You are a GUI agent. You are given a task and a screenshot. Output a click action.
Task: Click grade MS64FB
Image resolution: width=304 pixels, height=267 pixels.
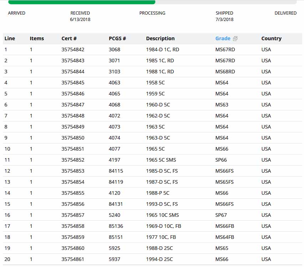225,237
